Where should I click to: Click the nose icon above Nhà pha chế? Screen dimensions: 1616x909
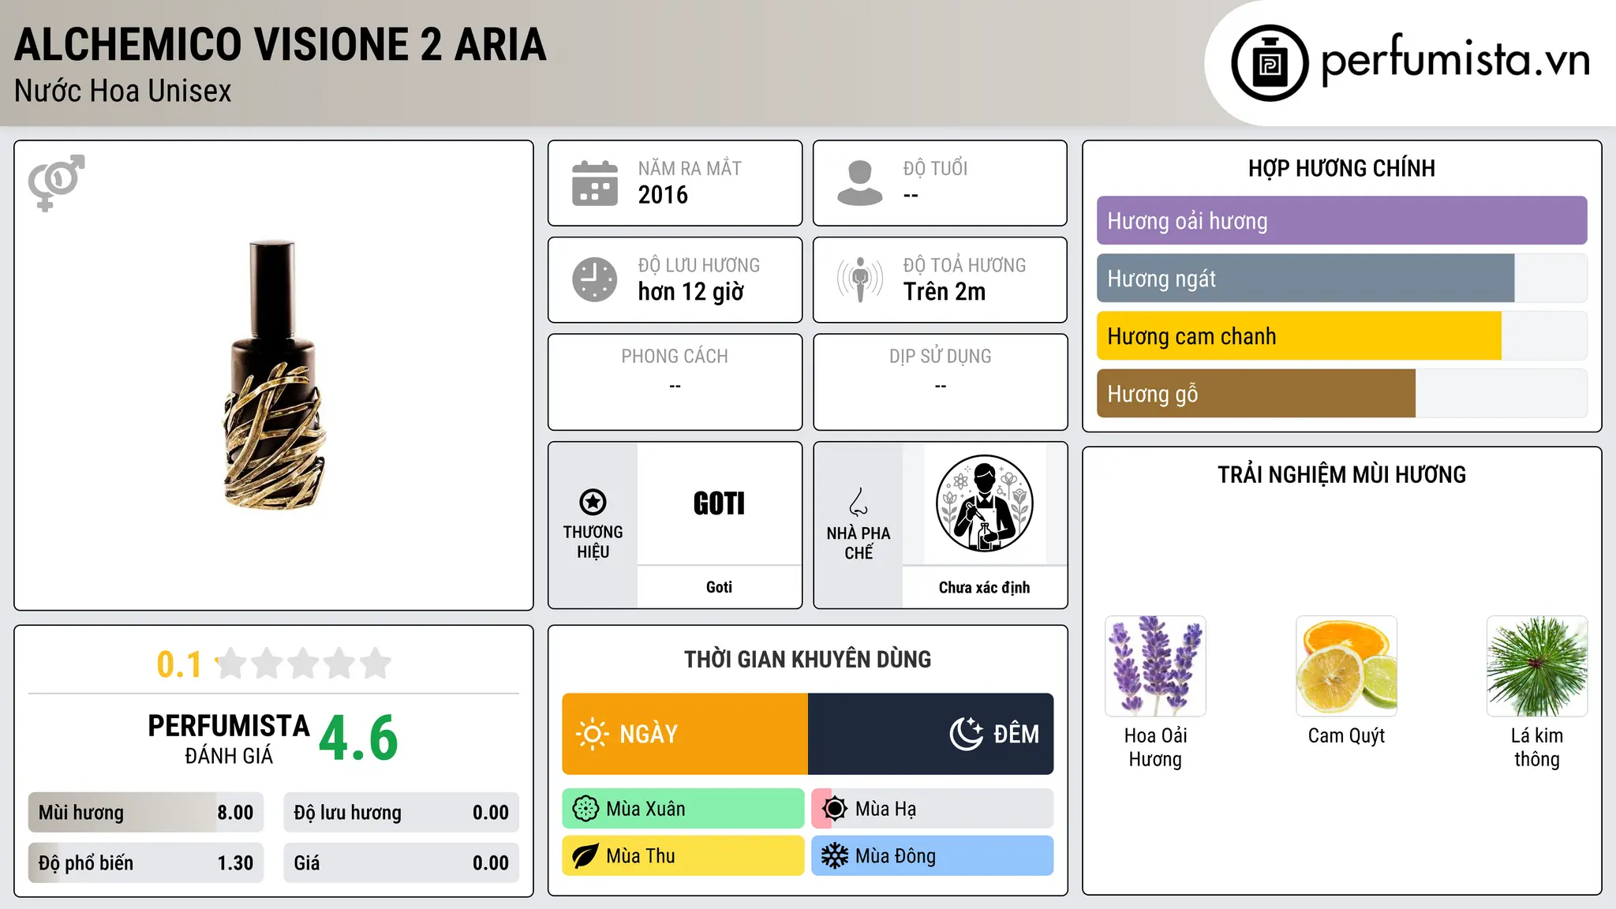coord(858,502)
